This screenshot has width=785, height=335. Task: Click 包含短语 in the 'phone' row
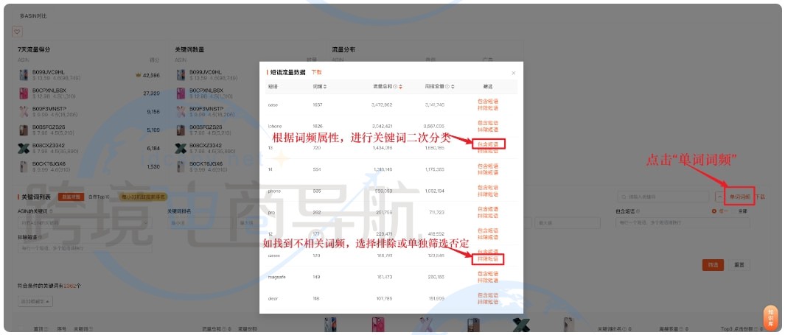point(488,188)
